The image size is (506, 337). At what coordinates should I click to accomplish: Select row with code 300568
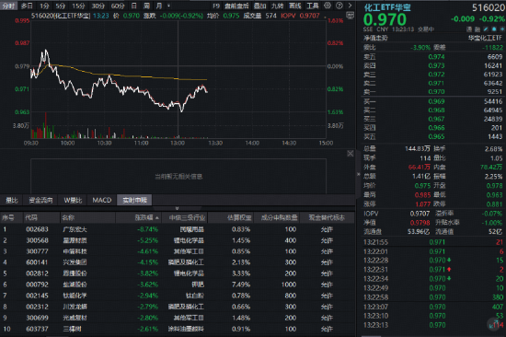click(x=178, y=240)
